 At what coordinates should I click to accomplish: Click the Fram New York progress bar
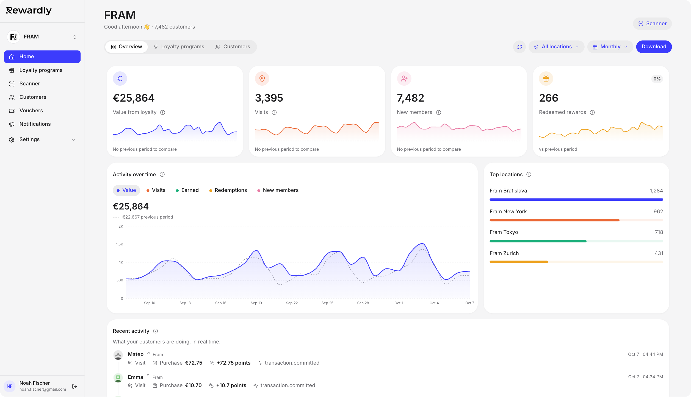pos(576,220)
